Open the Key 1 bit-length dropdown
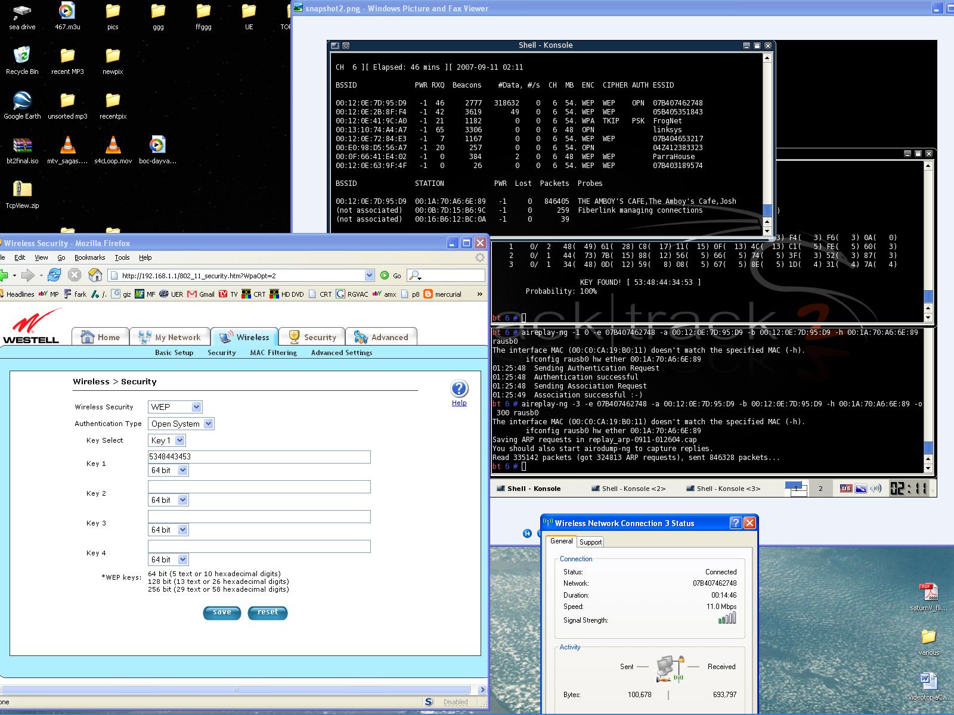The width and height of the screenshot is (954, 715). (x=168, y=470)
